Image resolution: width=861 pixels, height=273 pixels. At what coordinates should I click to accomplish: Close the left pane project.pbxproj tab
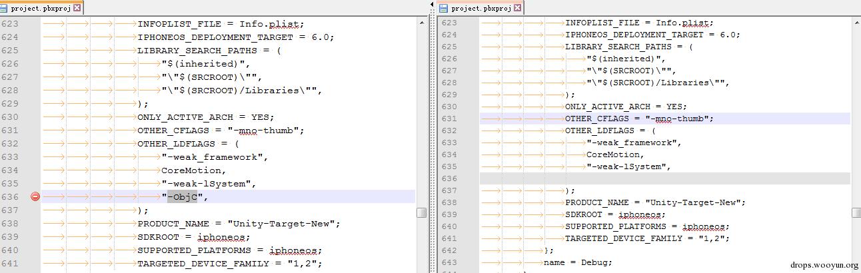point(77,8)
